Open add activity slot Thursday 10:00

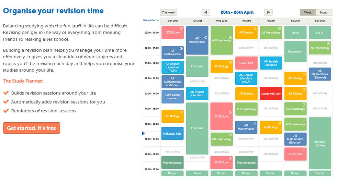point(246,48)
